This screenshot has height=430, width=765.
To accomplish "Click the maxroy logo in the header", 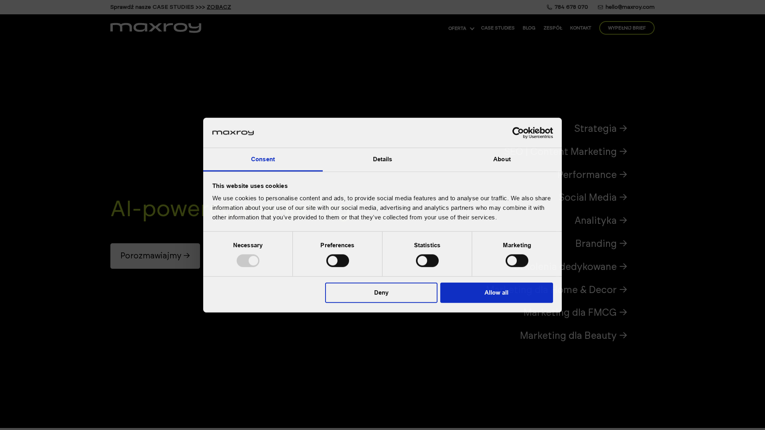I will coord(155,27).
